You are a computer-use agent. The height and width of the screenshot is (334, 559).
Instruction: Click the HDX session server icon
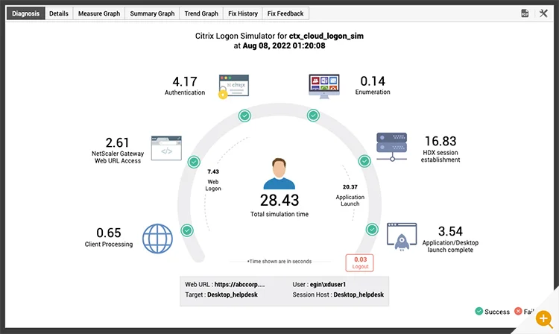point(392,147)
